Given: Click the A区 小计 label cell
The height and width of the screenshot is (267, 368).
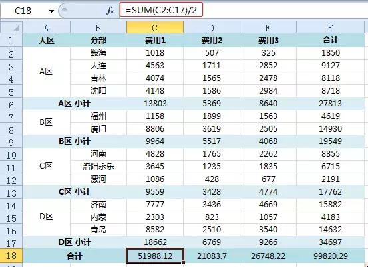Looking at the screenshot, I should click(75, 104).
